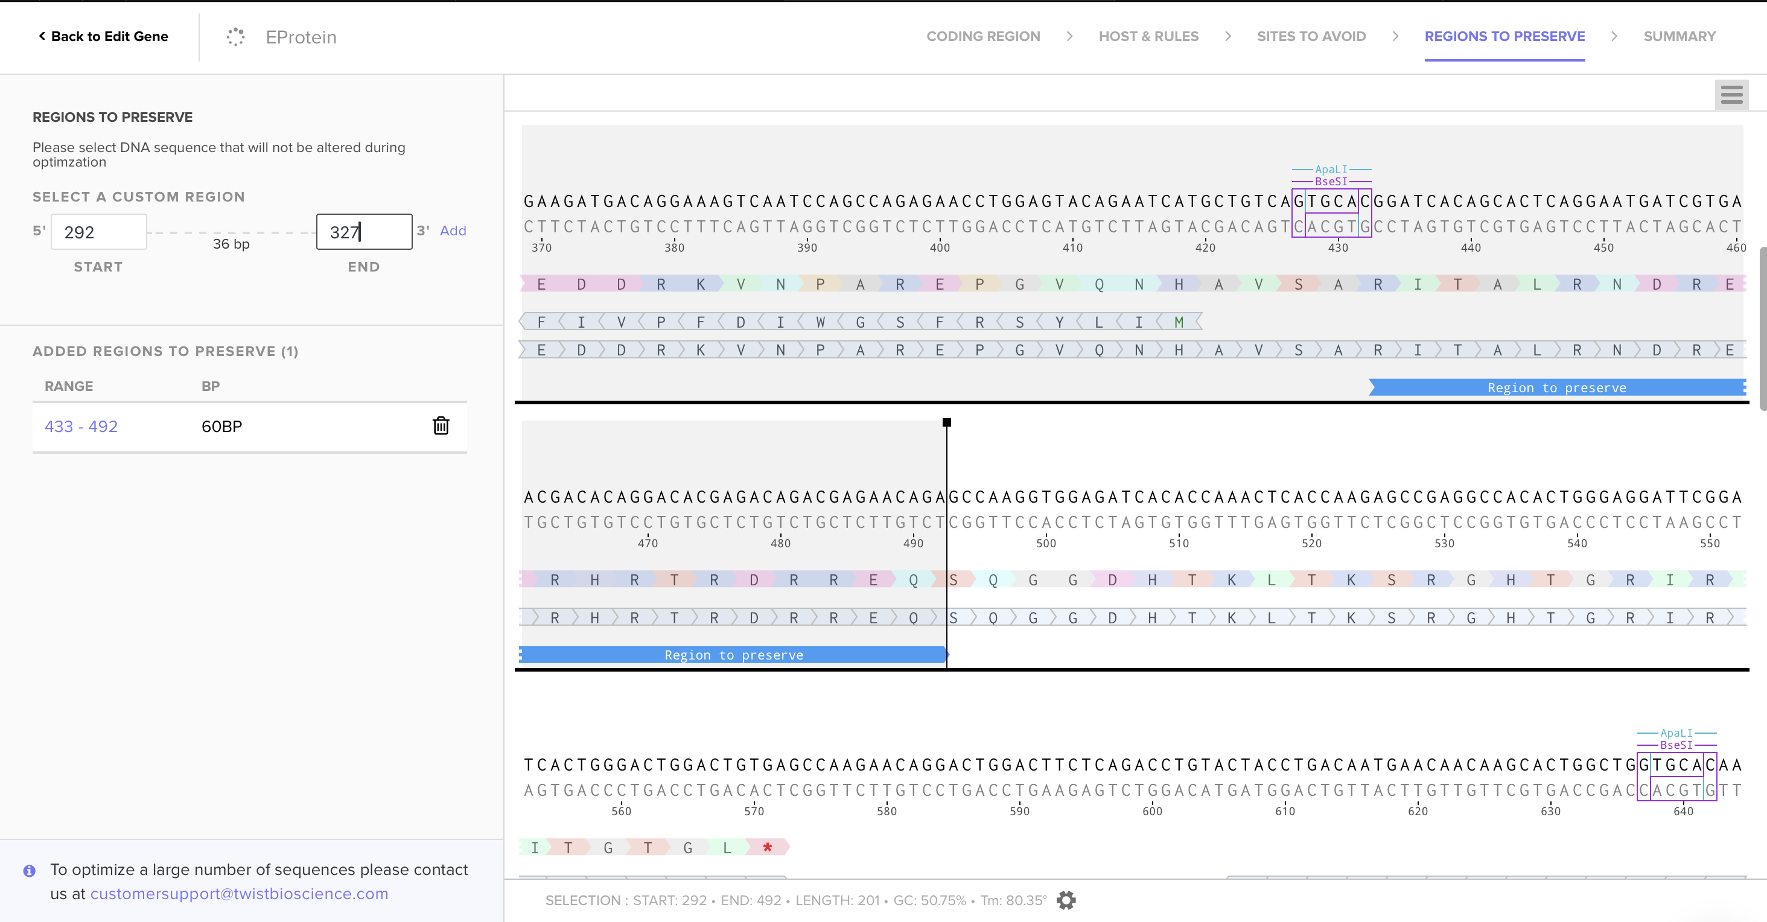Click Add to save custom region
This screenshot has height=922, width=1767.
coord(453,230)
